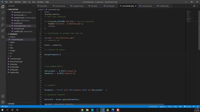Click the VS Code taskbar icon
This screenshot has width=200, height=112.
102,110
